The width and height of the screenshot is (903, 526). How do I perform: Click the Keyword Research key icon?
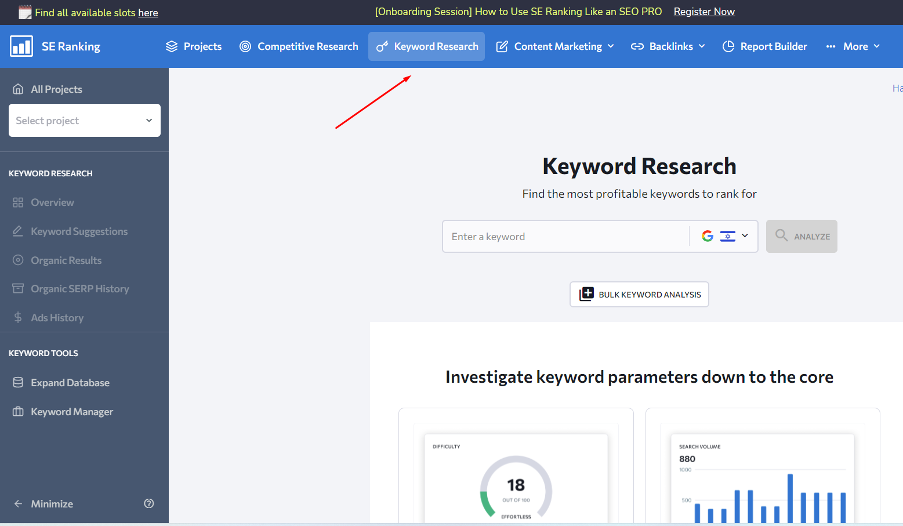(x=382, y=46)
